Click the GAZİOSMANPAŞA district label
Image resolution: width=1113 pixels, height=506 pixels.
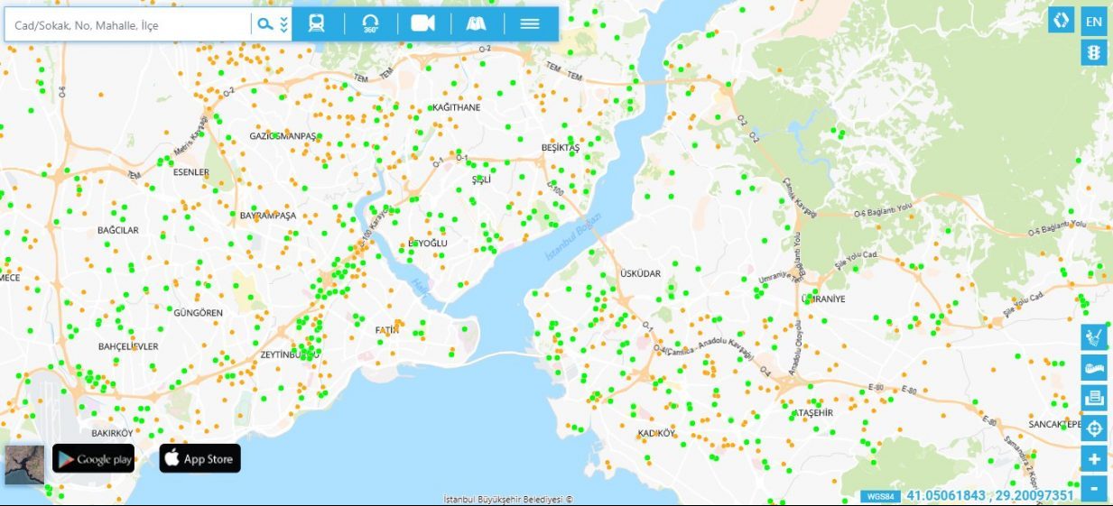283,136
